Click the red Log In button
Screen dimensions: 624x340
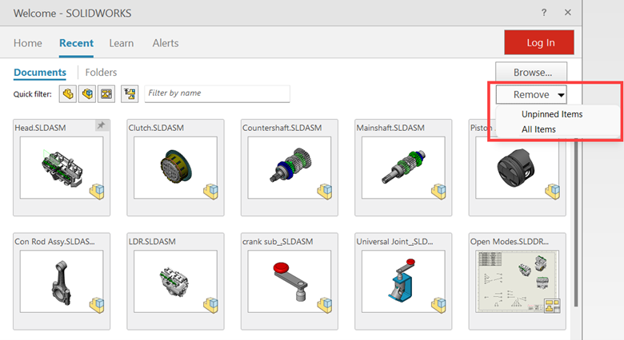click(x=539, y=42)
